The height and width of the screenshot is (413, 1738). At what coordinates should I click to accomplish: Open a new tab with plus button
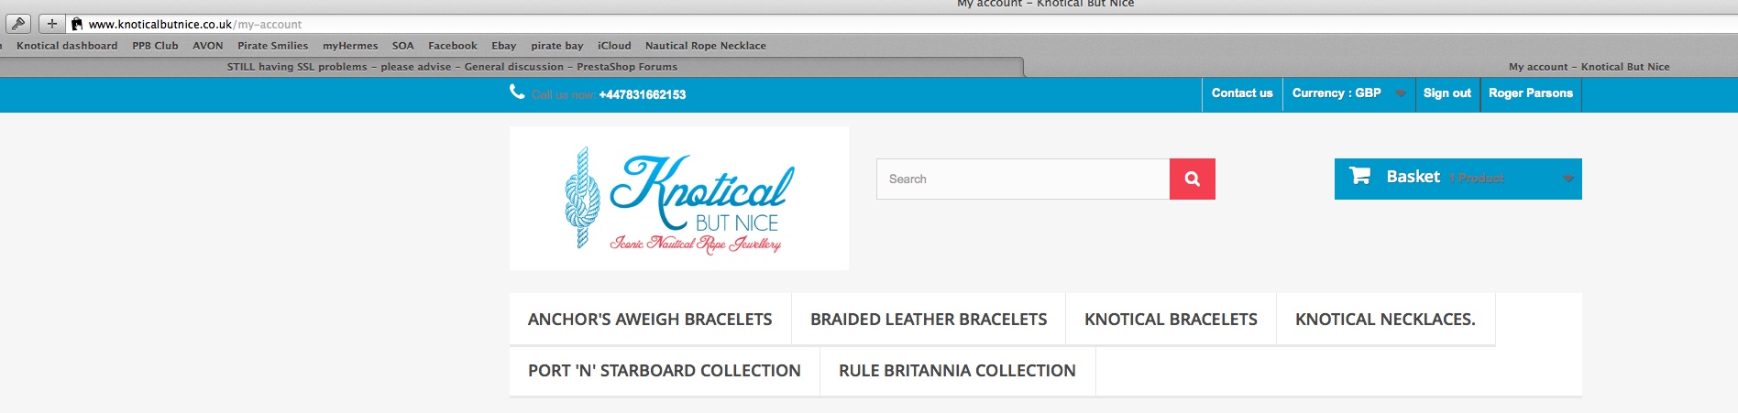(51, 24)
